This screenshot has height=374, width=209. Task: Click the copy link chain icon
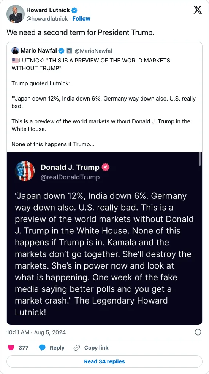77,348
